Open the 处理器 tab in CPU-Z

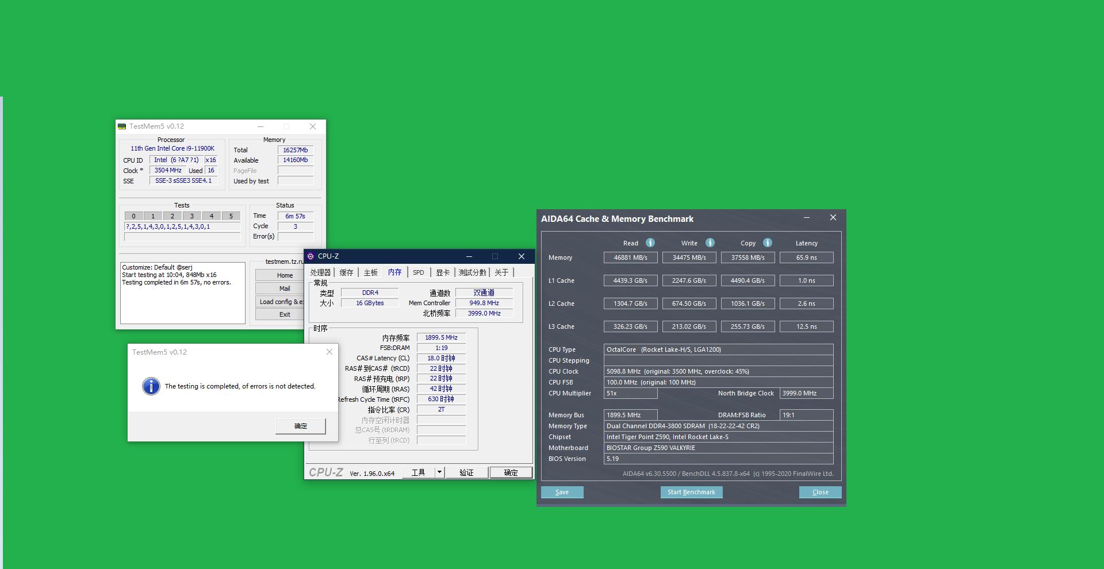[320, 272]
